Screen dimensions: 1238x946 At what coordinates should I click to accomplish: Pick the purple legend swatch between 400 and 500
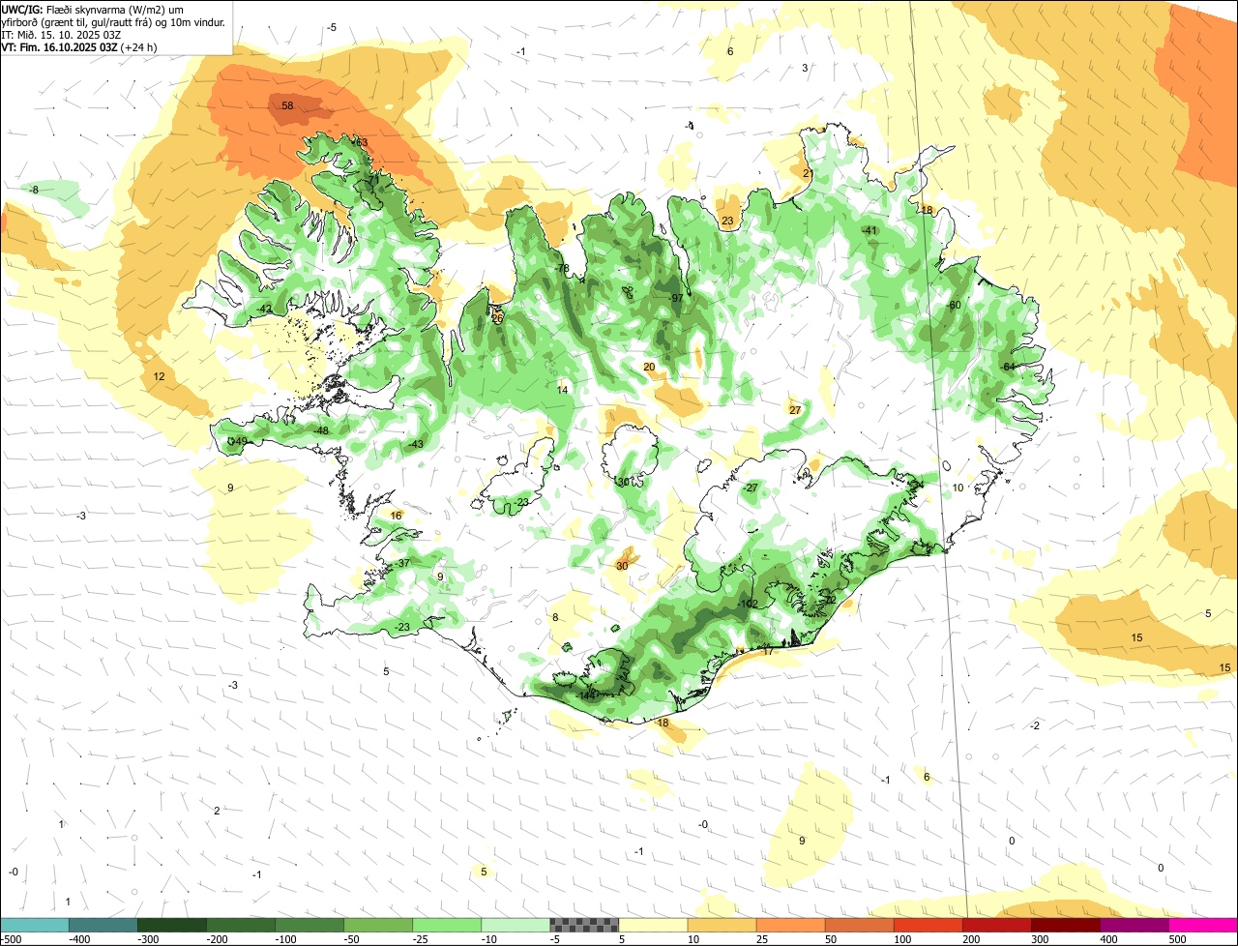click(x=1135, y=926)
